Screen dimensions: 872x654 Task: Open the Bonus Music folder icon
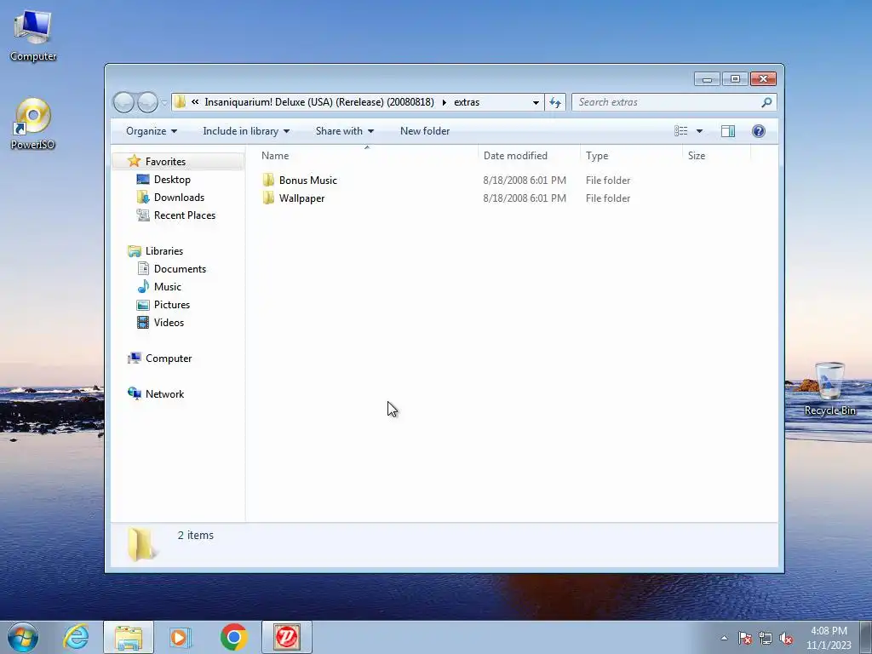click(x=268, y=181)
